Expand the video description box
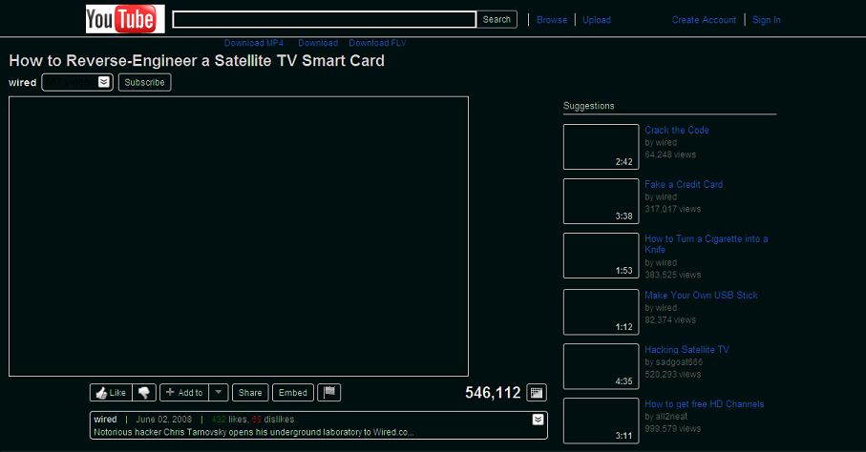Image resolution: width=866 pixels, height=452 pixels. pos(538,420)
